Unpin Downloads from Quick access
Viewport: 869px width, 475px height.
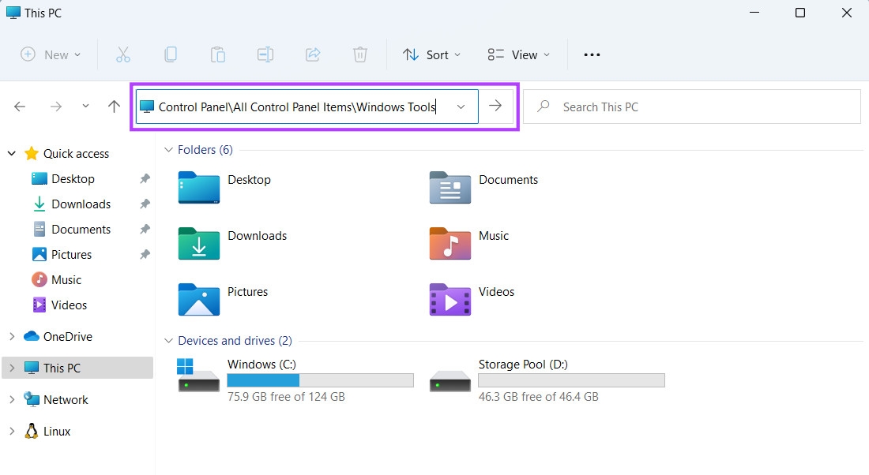point(144,204)
